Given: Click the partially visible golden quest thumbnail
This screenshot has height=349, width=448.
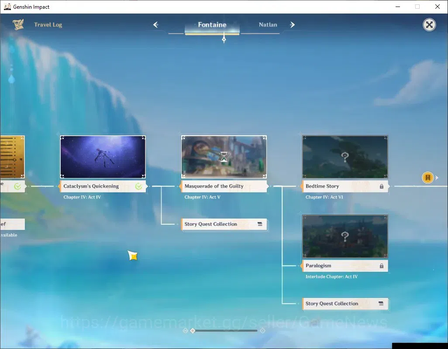Looking at the screenshot, I should coord(12,157).
